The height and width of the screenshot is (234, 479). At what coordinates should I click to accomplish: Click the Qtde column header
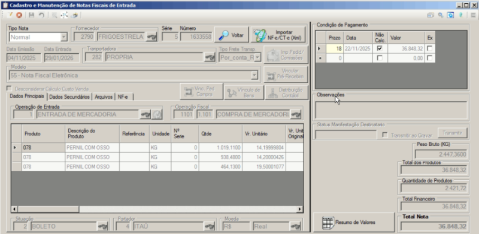220,133
